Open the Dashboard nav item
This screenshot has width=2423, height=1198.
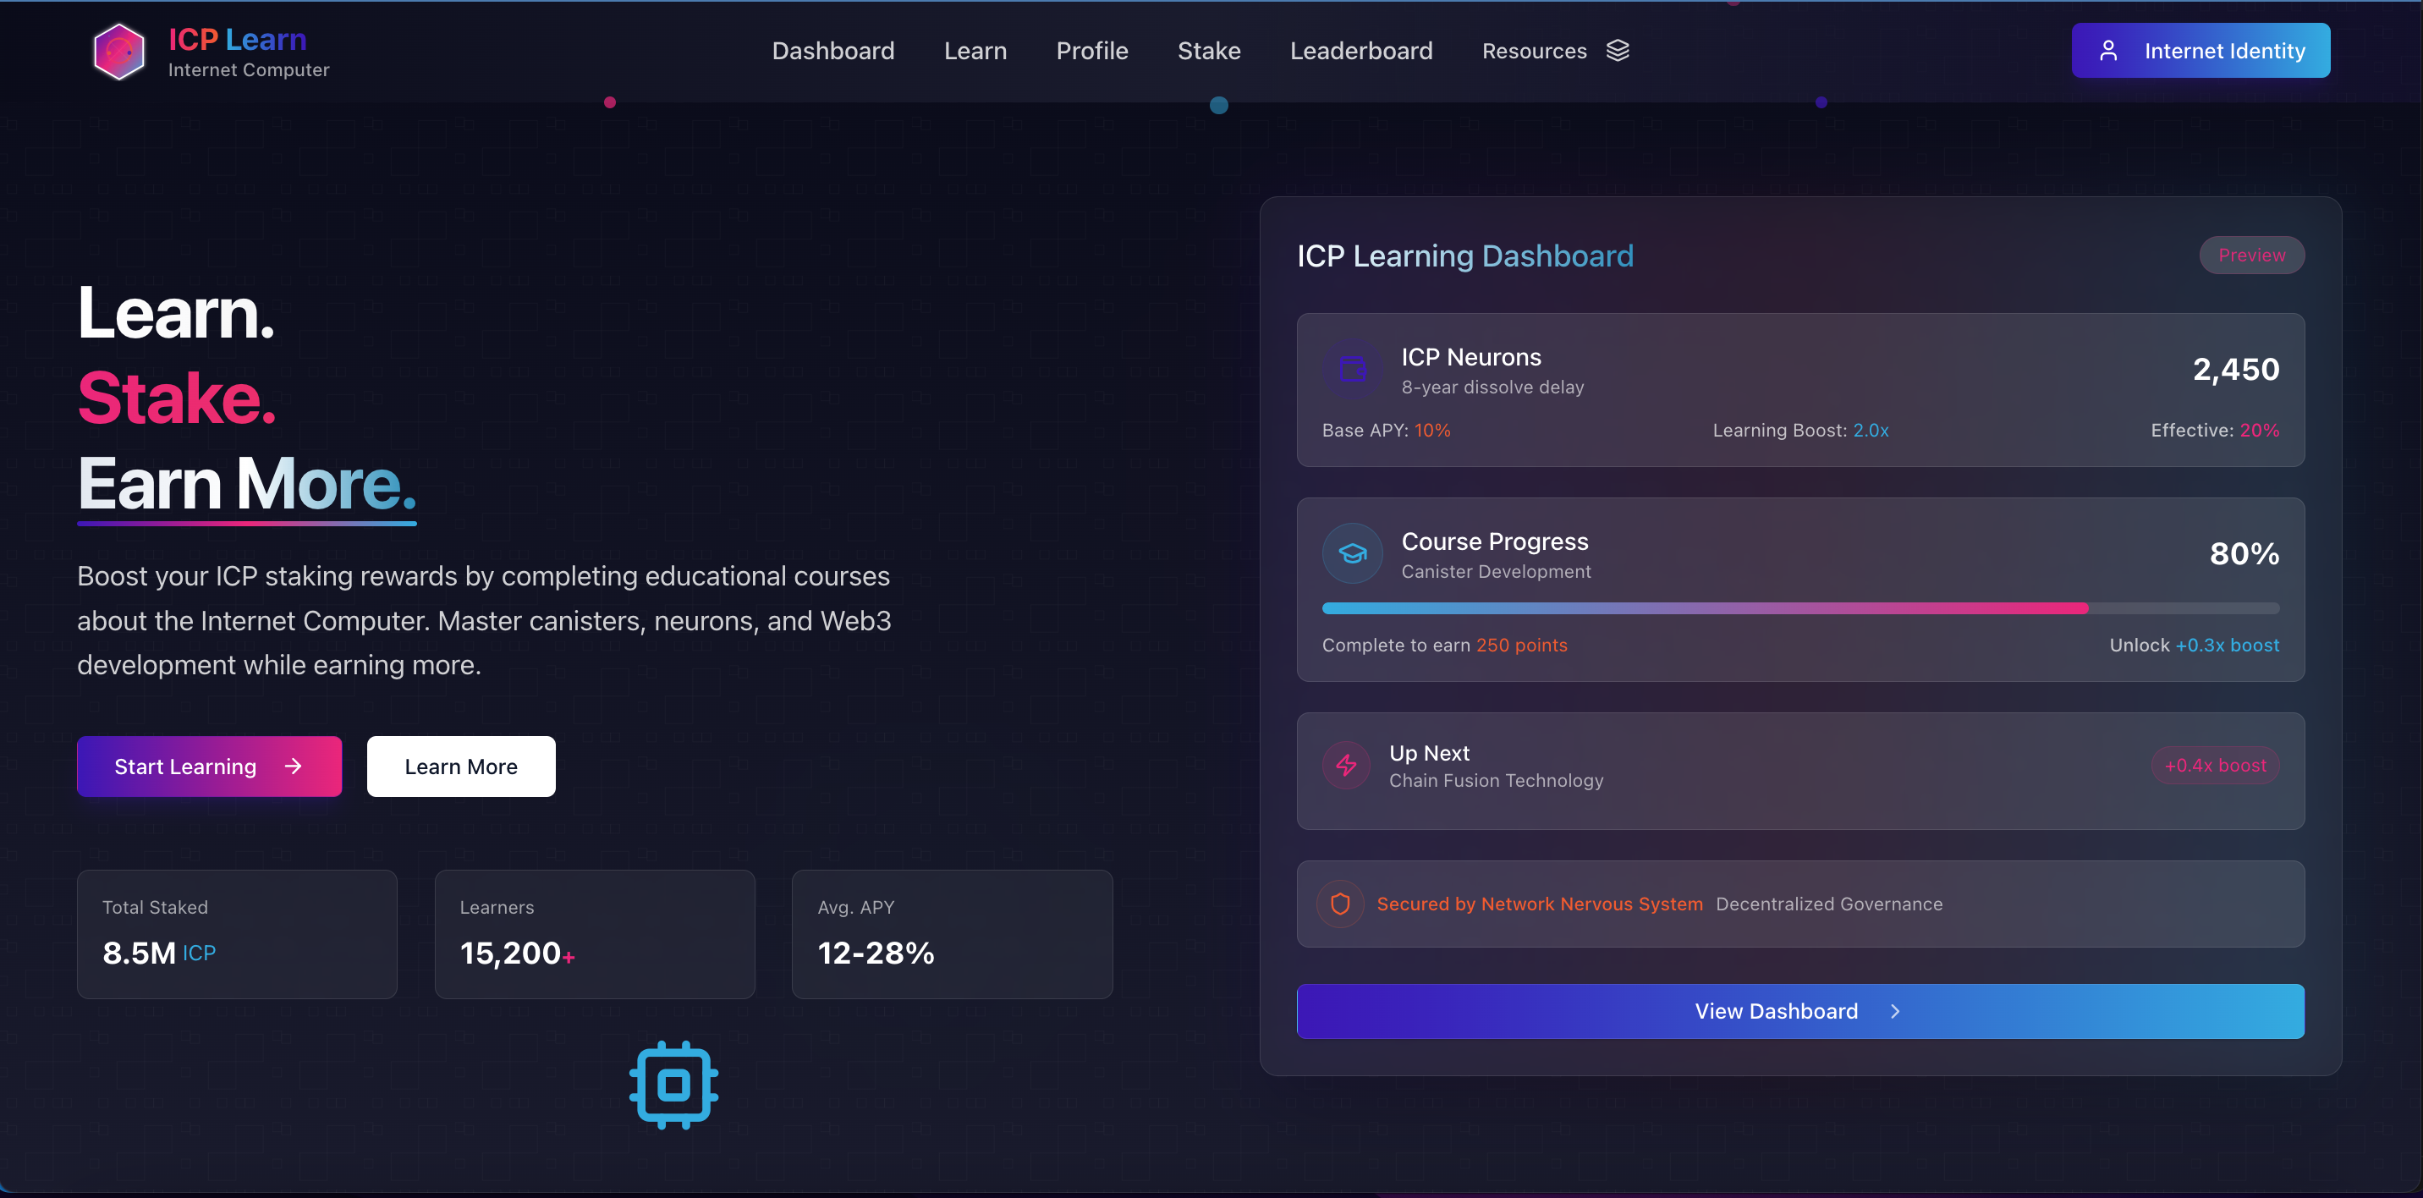[832, 51]
